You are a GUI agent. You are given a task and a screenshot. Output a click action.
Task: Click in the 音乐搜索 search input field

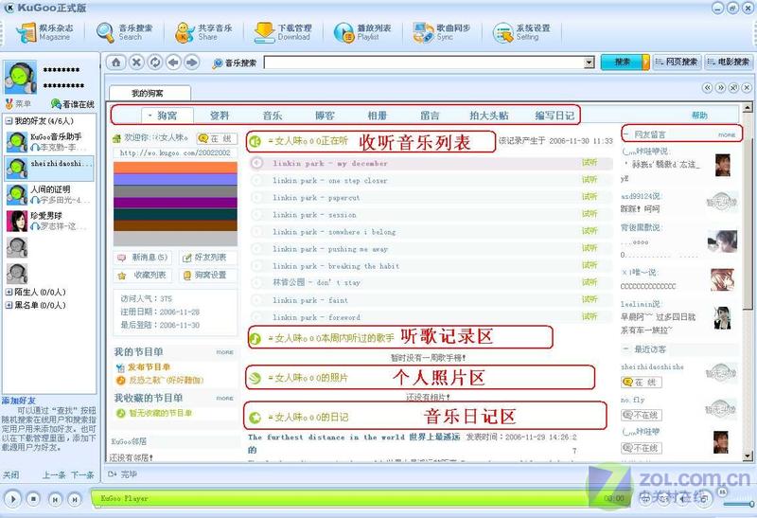[x=424, y=63]
